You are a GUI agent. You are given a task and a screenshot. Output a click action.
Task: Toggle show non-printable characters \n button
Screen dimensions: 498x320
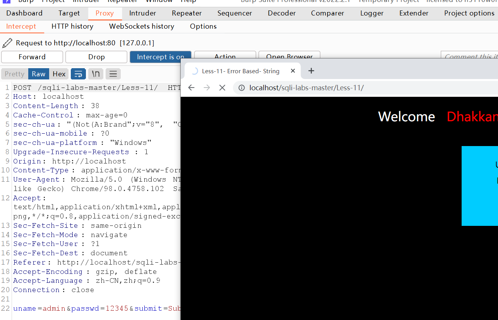(96, 74)
